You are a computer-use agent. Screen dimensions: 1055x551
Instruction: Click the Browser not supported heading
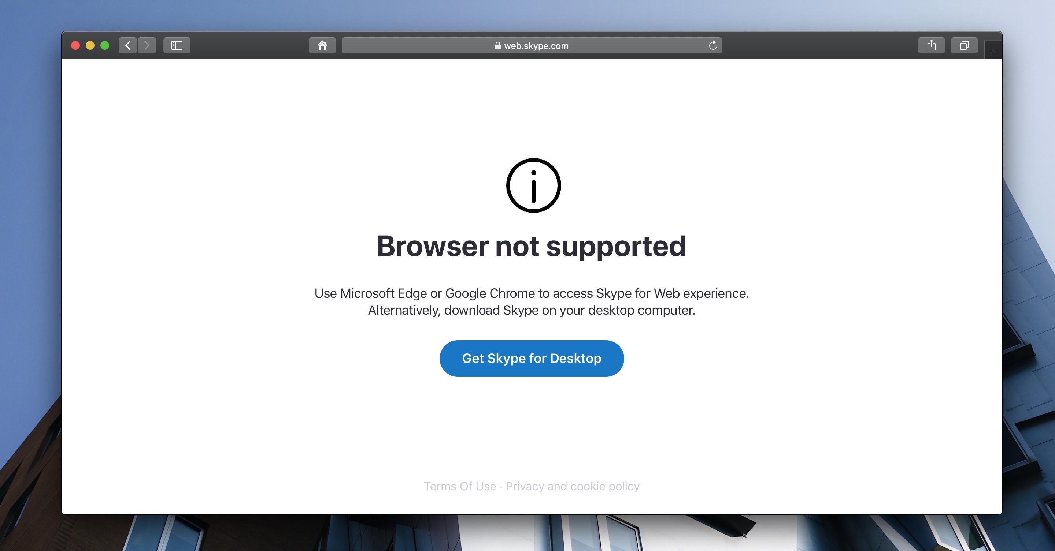click(531, 246)
